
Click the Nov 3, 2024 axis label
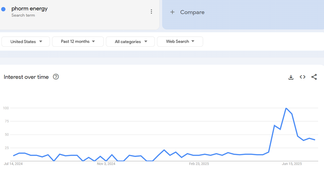point(106,164)
